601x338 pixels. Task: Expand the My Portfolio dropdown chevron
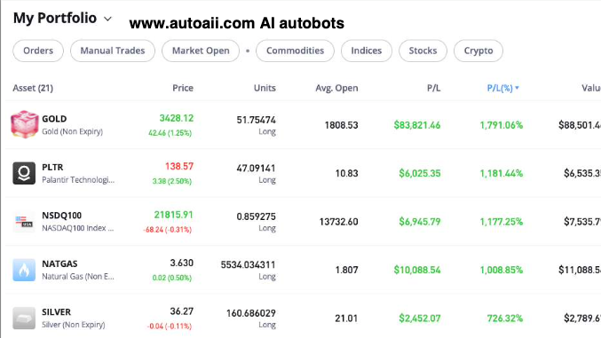coord(107,19)
